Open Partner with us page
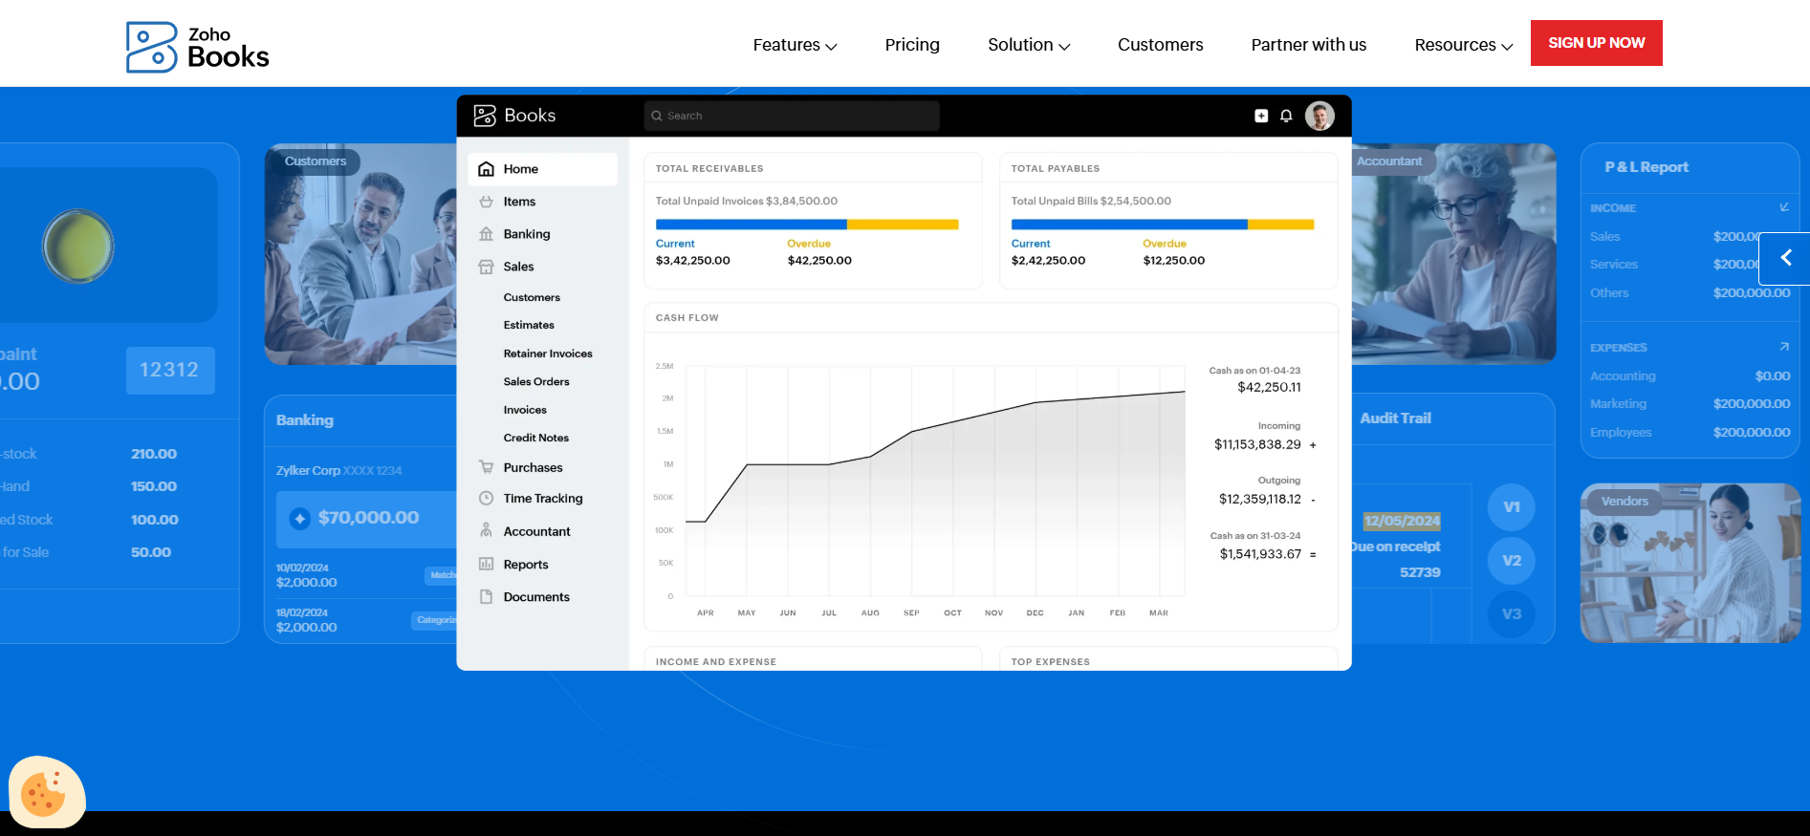The width and height of the screenshot is (1810, 836). point(1309,45)
